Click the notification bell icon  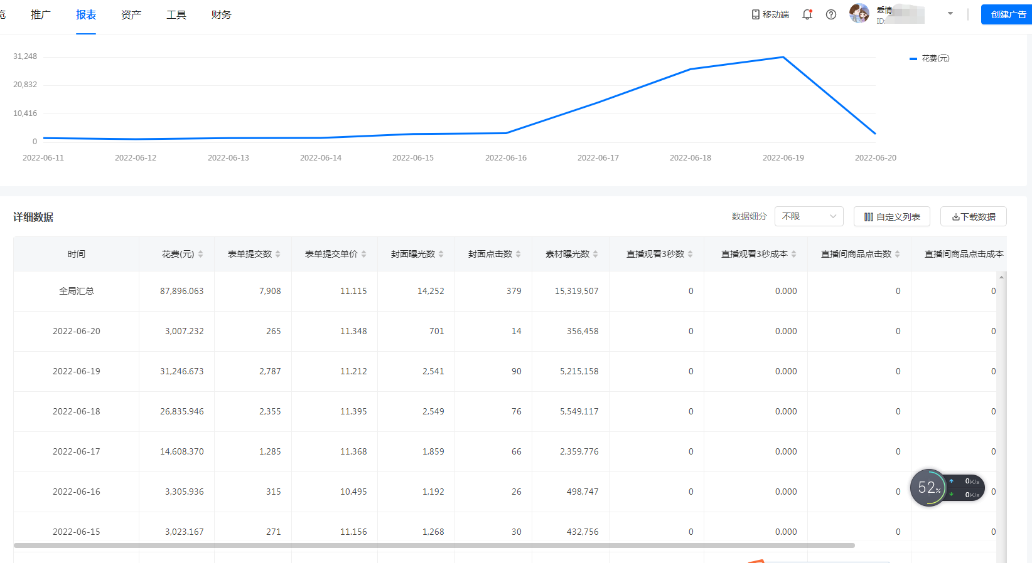click(807, 14)
